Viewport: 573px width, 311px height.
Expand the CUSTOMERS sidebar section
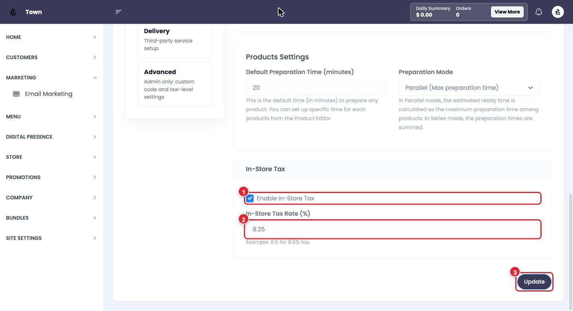(51, 57)
